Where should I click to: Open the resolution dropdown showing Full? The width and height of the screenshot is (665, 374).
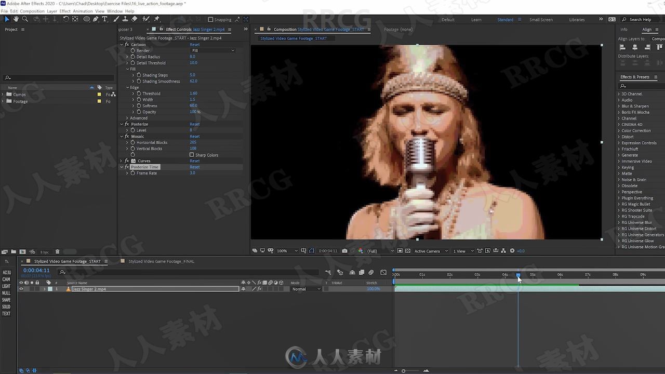click(380, 251)
